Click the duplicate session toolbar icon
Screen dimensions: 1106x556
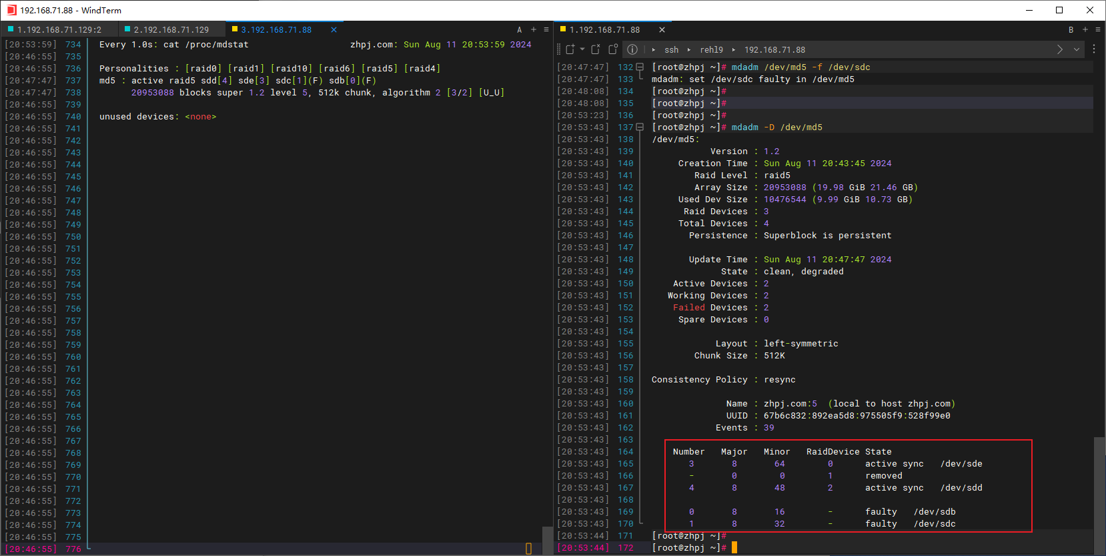point(613,49)
